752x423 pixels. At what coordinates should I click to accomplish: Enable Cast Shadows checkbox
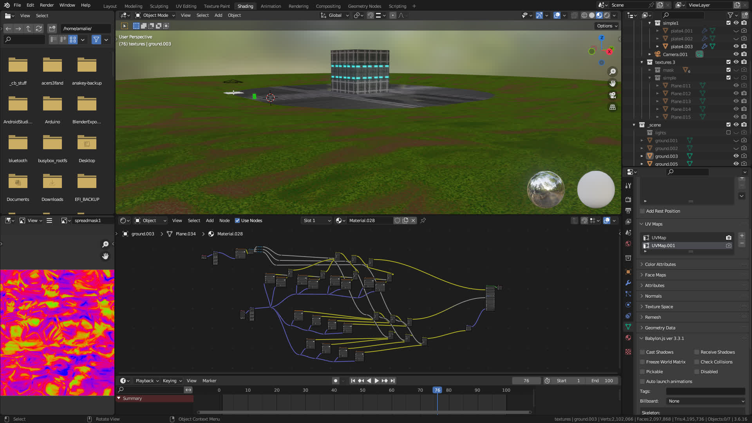(642, 352)
